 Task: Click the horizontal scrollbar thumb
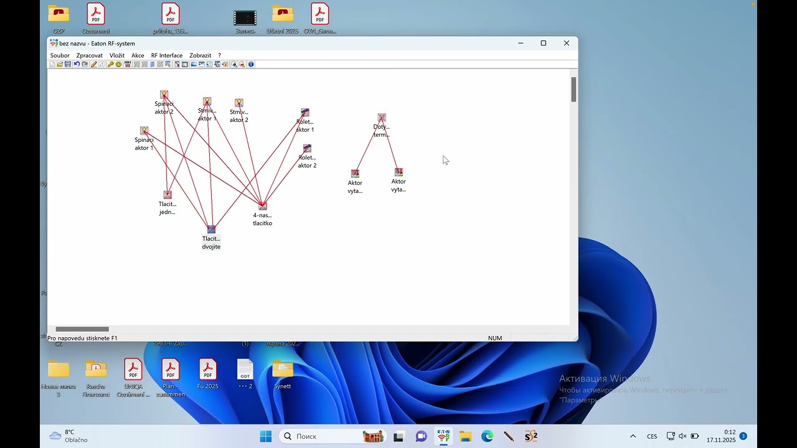point(82,329)
